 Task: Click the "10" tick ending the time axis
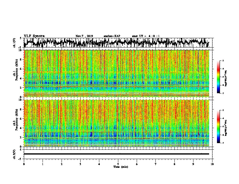pyautogui.click(x=212, y=164)
